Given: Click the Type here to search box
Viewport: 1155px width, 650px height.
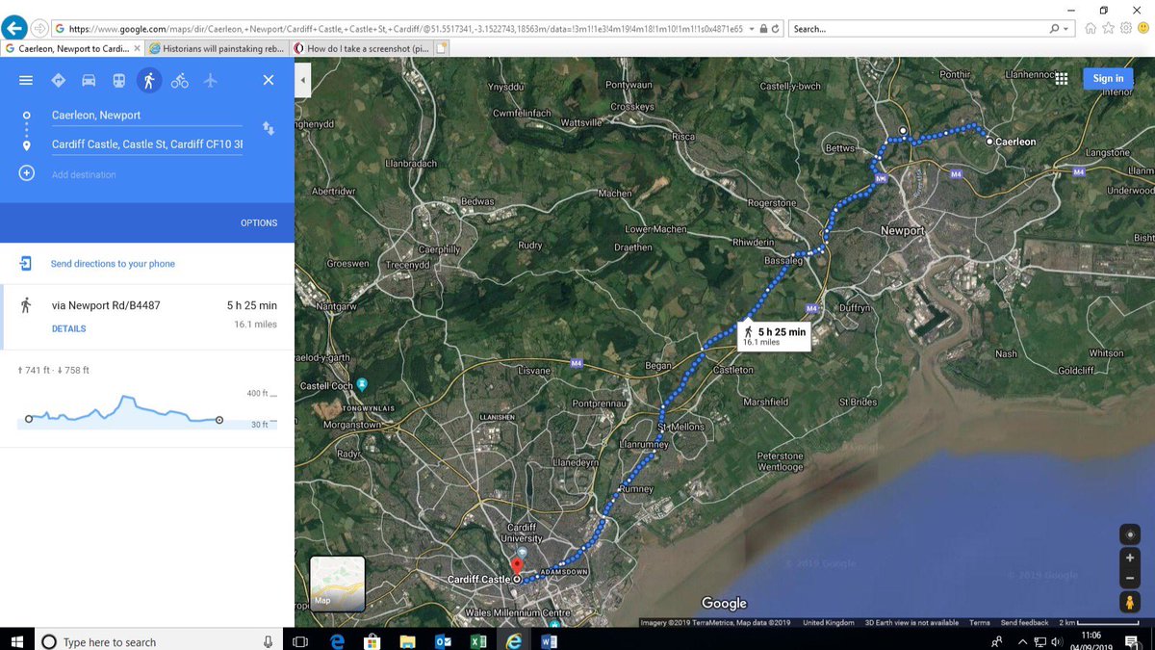Looking at the screenshot, I should coord(159,641).
